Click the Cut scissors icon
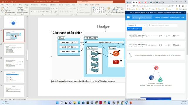The height and width of the screenshot is (105, 188). pyautogui.click(x=6, y=8)
